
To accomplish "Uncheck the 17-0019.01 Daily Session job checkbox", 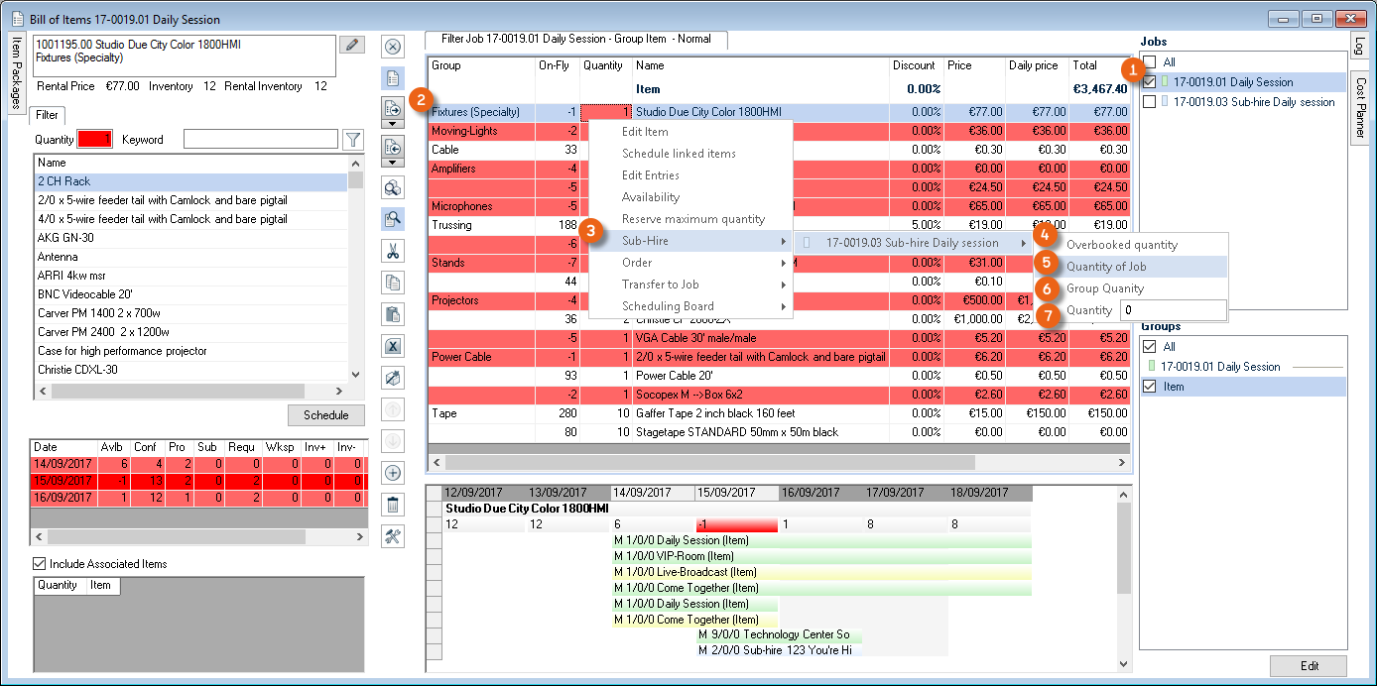I will [1150, 82].
